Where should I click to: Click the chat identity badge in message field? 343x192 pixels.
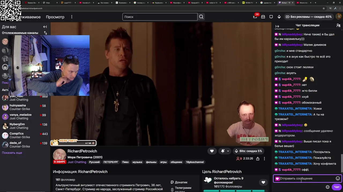point(277,178)
